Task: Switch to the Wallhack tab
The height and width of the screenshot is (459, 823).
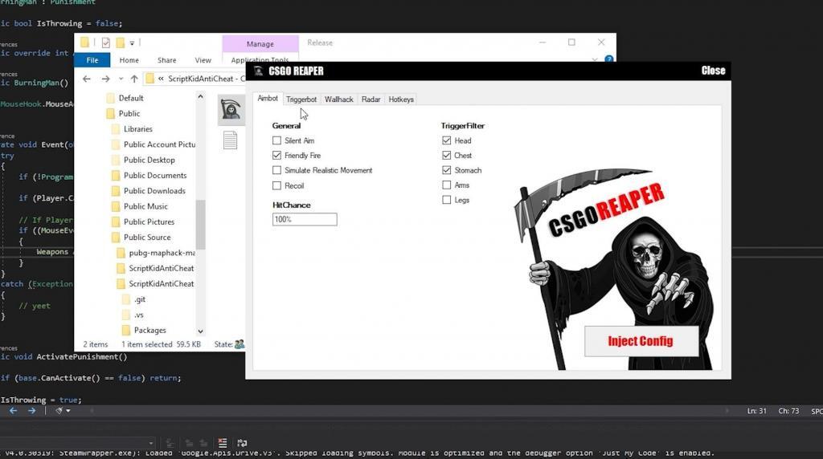Action: pos(338,100)
